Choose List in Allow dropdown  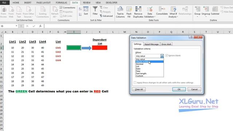click(x=150, y=66)
